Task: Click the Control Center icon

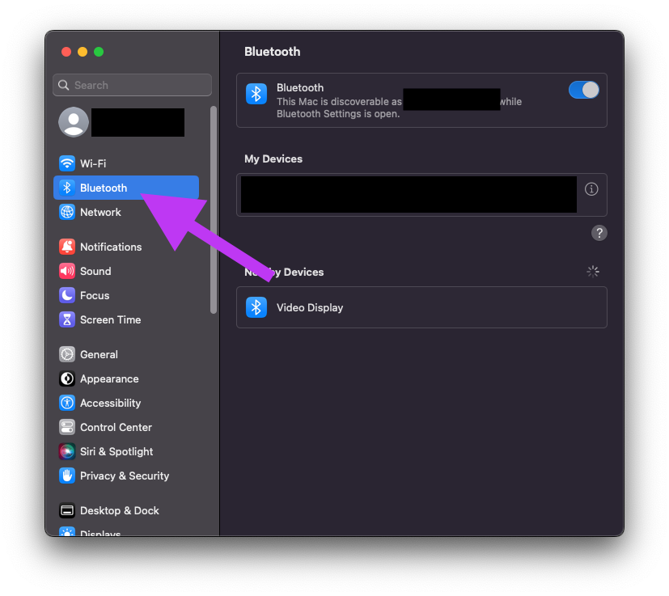Action: tap(67, 427)
